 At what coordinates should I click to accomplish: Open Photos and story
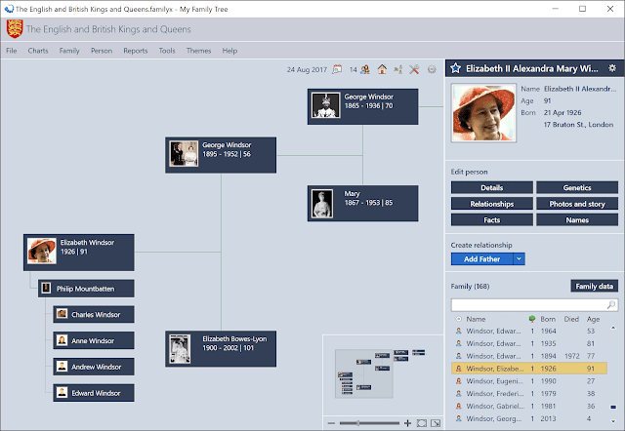pyautogui.click(x=577, y=204)
